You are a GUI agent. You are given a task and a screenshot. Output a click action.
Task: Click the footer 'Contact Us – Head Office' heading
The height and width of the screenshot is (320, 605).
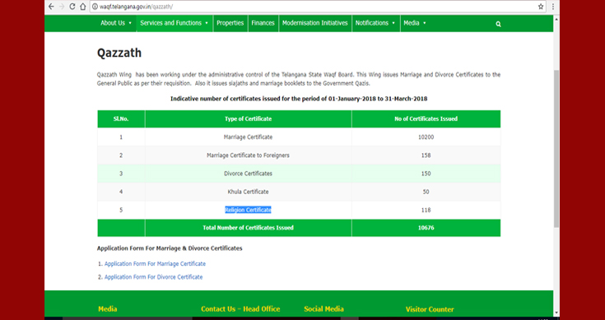(x=240, y=308)
